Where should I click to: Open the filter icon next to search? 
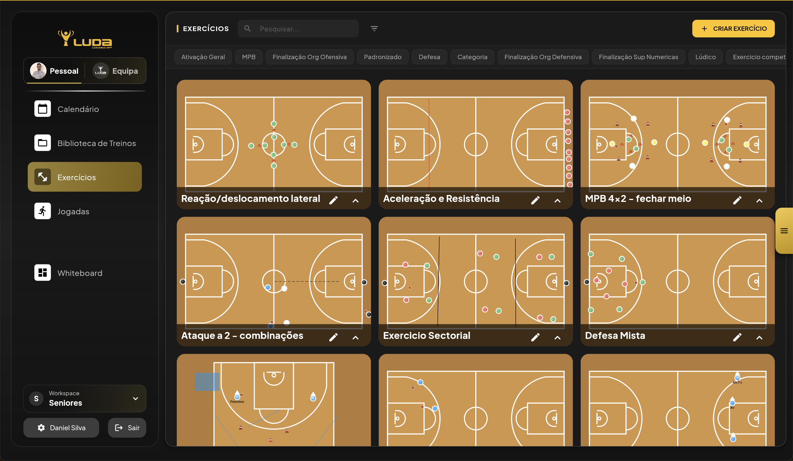pos(374,28)
